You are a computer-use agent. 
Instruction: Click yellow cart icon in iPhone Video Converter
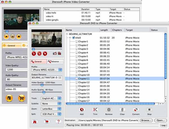pyautogui.click(x=22, y=98)
